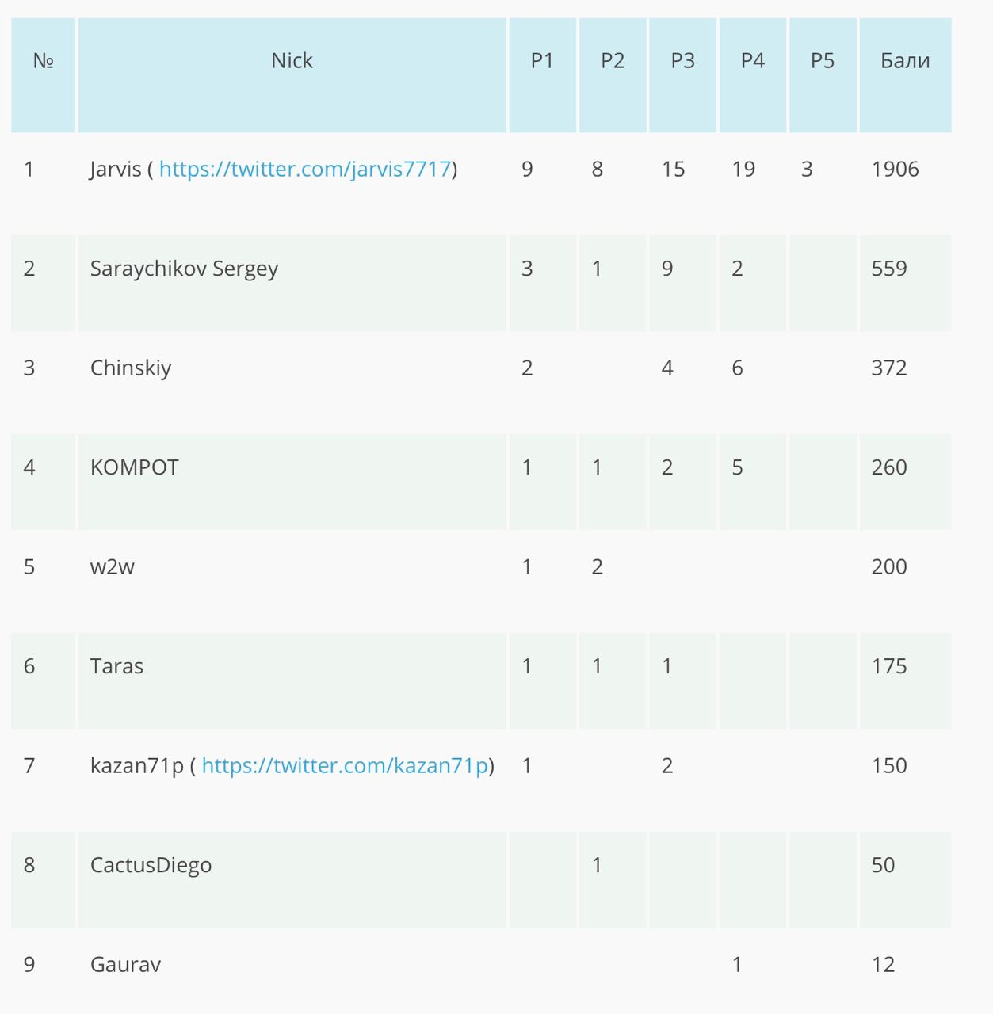Click Jarvis's total score 1906

[895, 169]
